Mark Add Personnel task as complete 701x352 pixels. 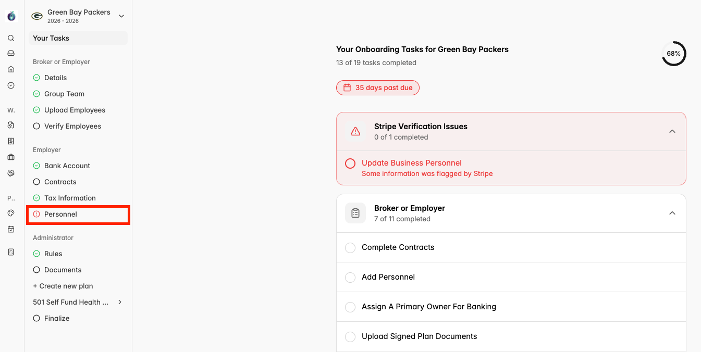[350, 277]
